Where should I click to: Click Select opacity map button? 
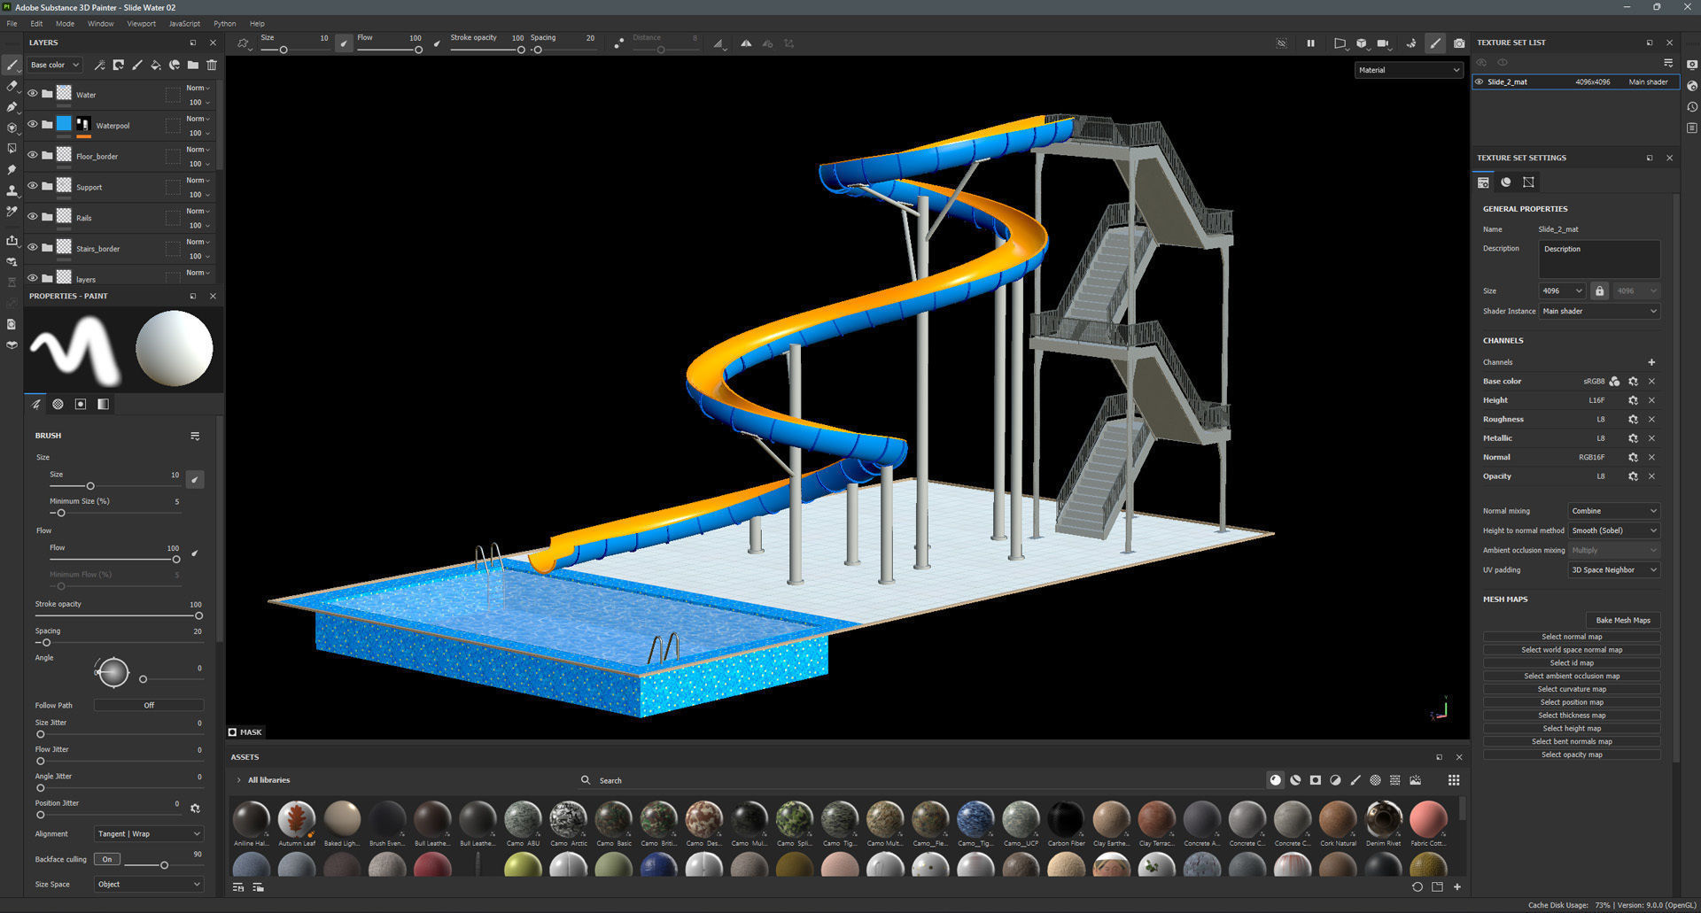[1572, 754]
